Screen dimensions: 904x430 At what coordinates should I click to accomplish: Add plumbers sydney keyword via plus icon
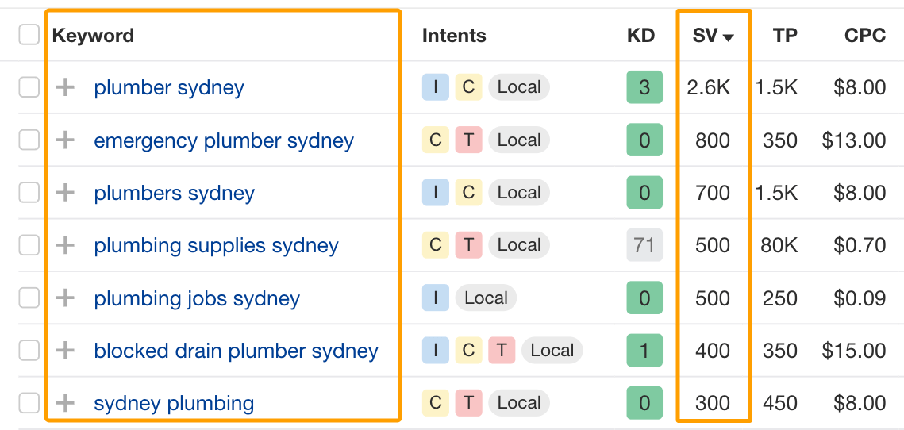pyautogui.click(x=65, y=193)
